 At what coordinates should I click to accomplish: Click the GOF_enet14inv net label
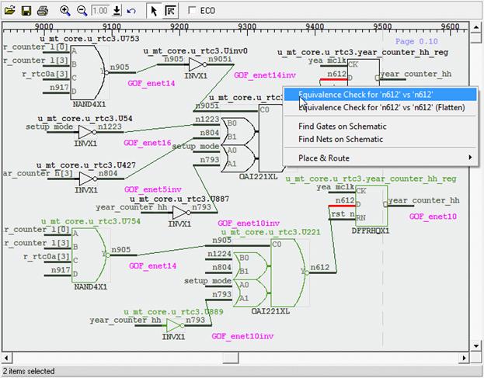(x=264, y=75)
